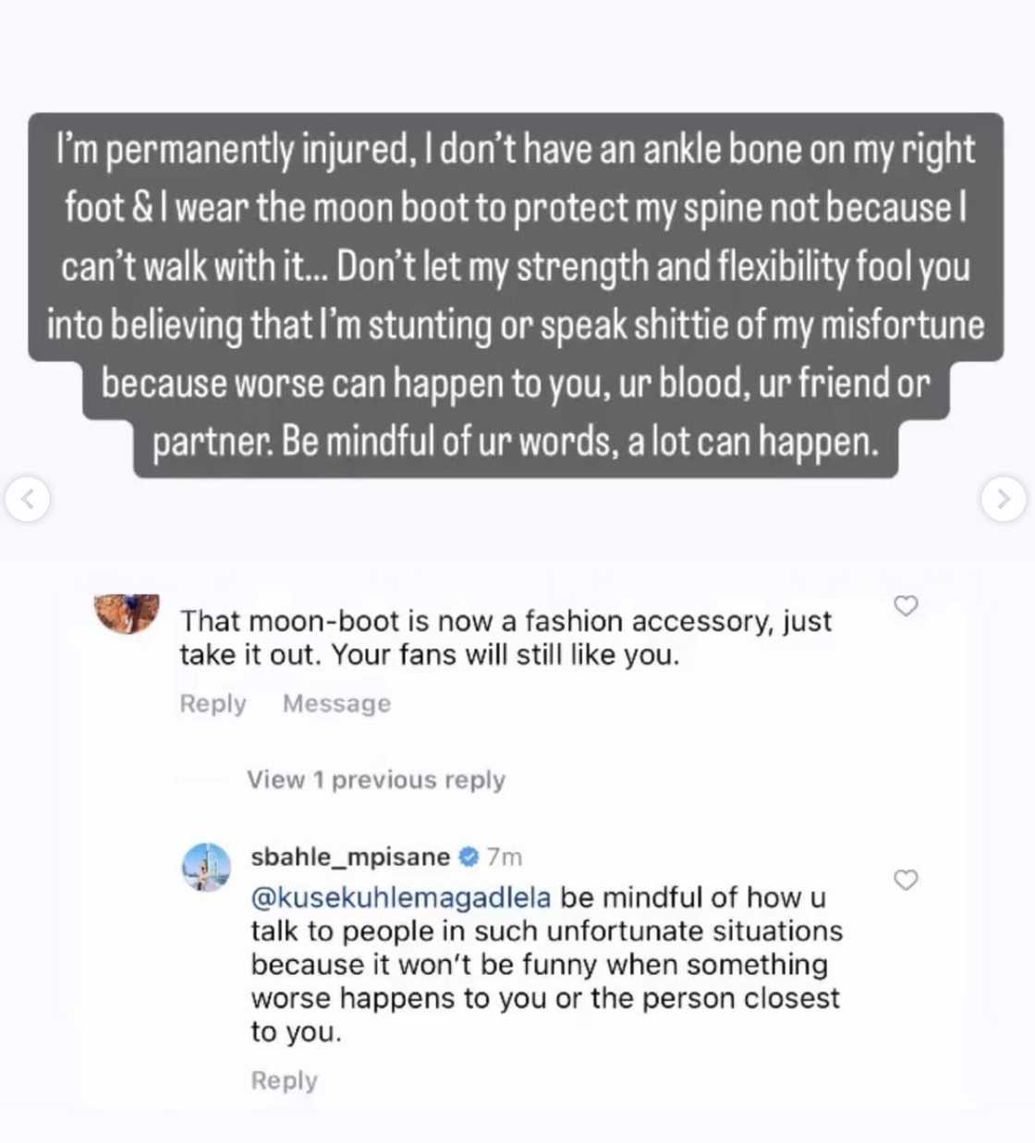Reply to the moon-boot comment
The height and width of the screenshot is (1143, 1035).
(213, 703)
